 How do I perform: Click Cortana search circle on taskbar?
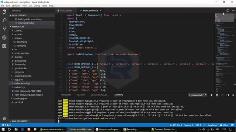(x=9, y=129)
